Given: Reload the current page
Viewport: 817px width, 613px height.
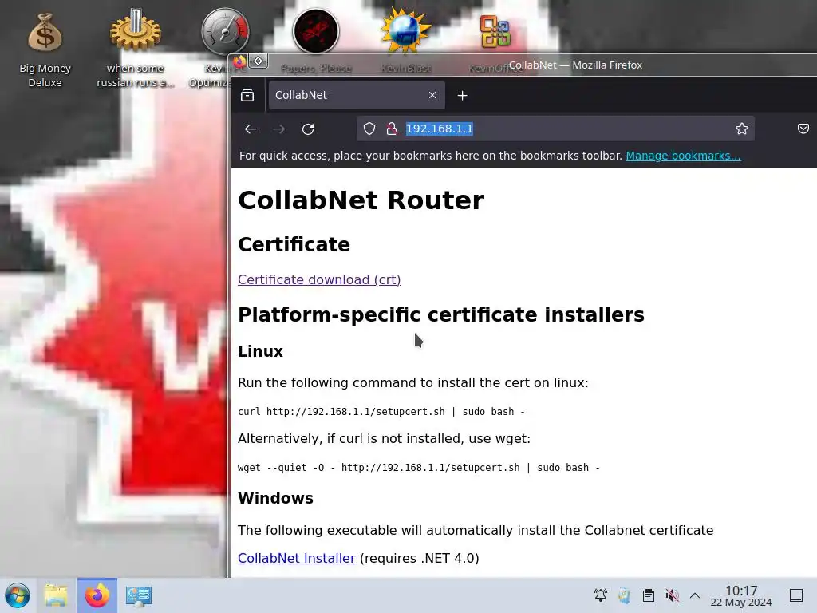Looking at the screenshot, I should click(x=308, y=129).
